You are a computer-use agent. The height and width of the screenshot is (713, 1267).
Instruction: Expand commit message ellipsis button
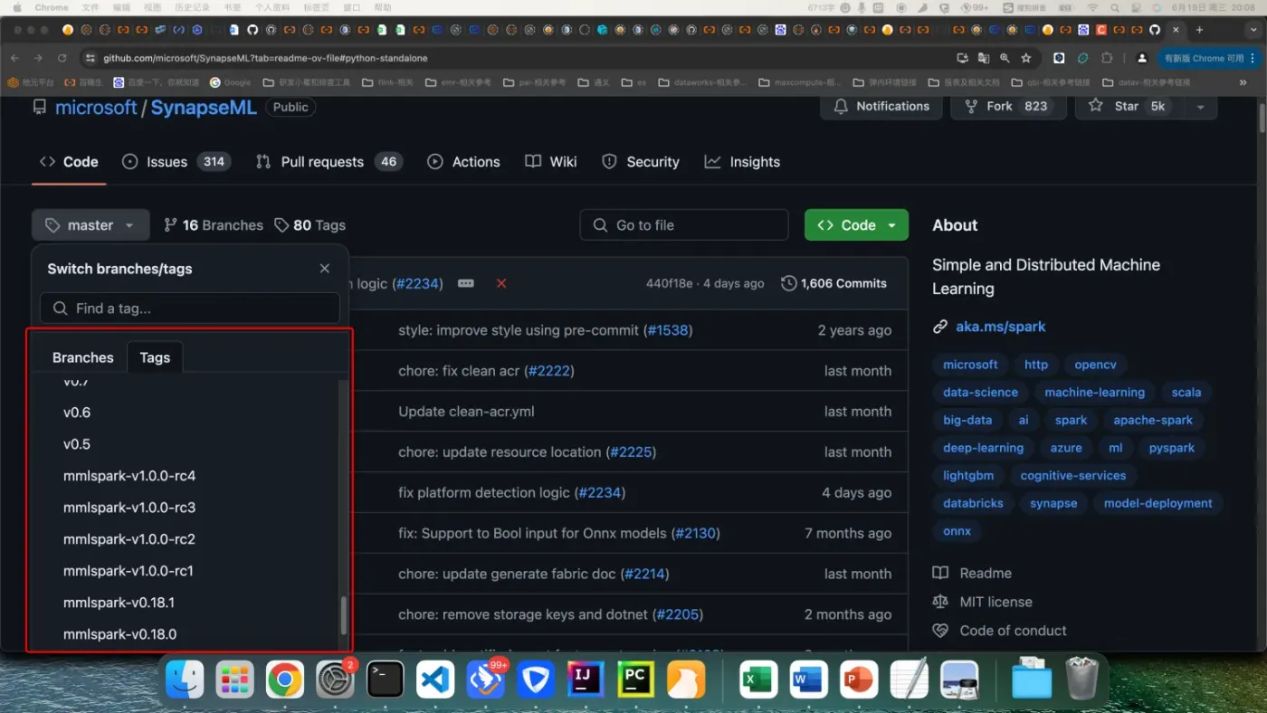point(466,283)
